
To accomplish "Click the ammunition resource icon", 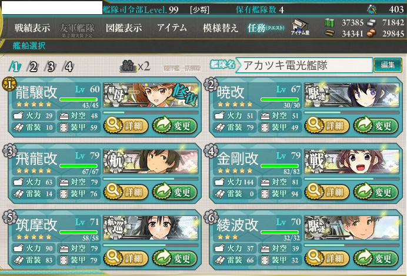I will pyautogui.click(x=329, y=33).
